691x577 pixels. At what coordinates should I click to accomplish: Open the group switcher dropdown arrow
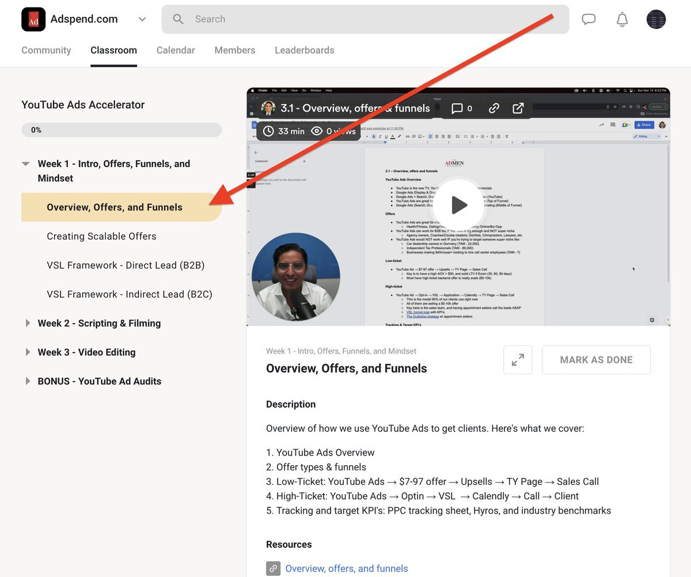pos(142,19)
